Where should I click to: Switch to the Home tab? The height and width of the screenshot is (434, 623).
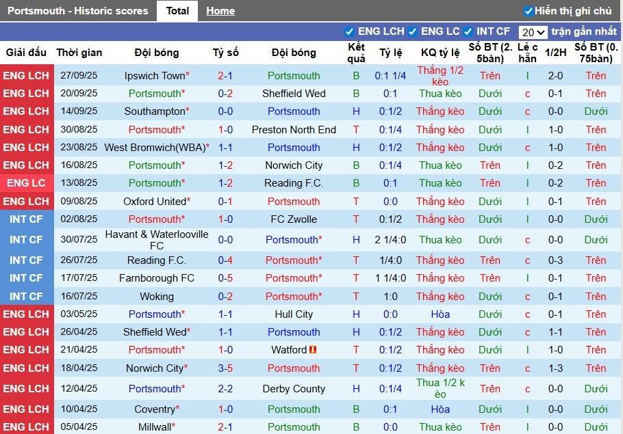pyautogui.click(x=220, y=11)
